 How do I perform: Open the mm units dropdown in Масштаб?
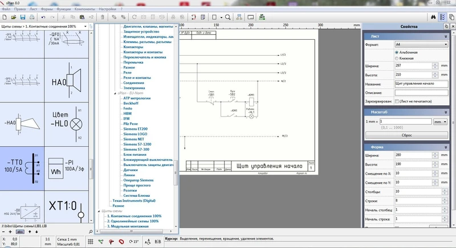(440, 121)
